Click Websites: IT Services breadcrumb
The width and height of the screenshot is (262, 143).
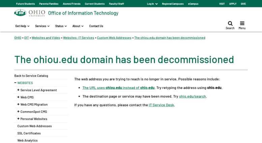[x=79, y=38]
